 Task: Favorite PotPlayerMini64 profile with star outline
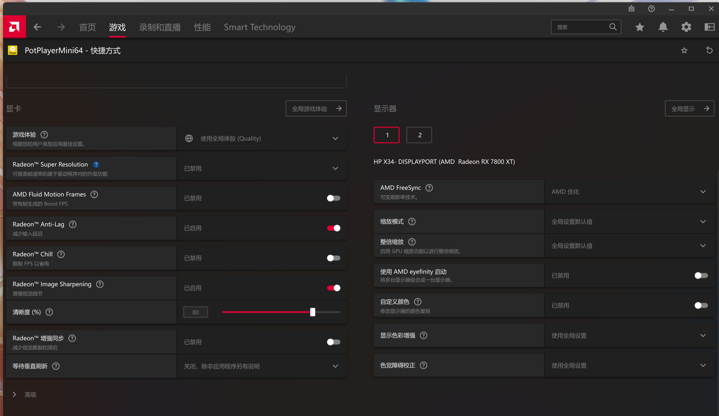pyautogui.click(x=684, y=51)
